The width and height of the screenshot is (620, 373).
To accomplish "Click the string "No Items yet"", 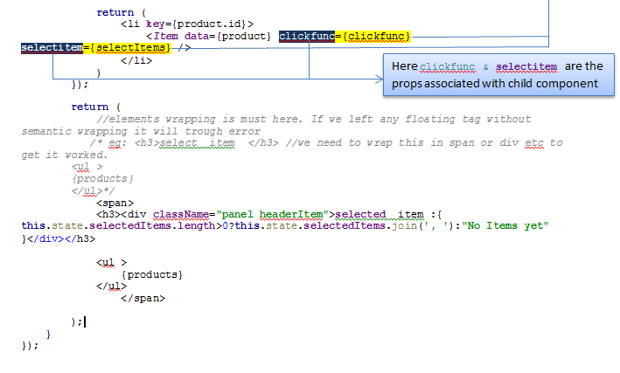I will click(x=505, y=226).
